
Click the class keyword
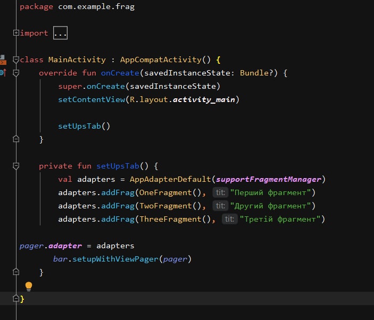(31, 60)
